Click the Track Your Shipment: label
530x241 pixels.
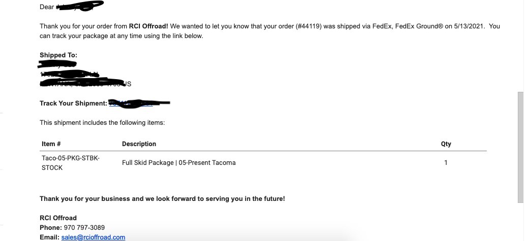click(x=73, y=104)
